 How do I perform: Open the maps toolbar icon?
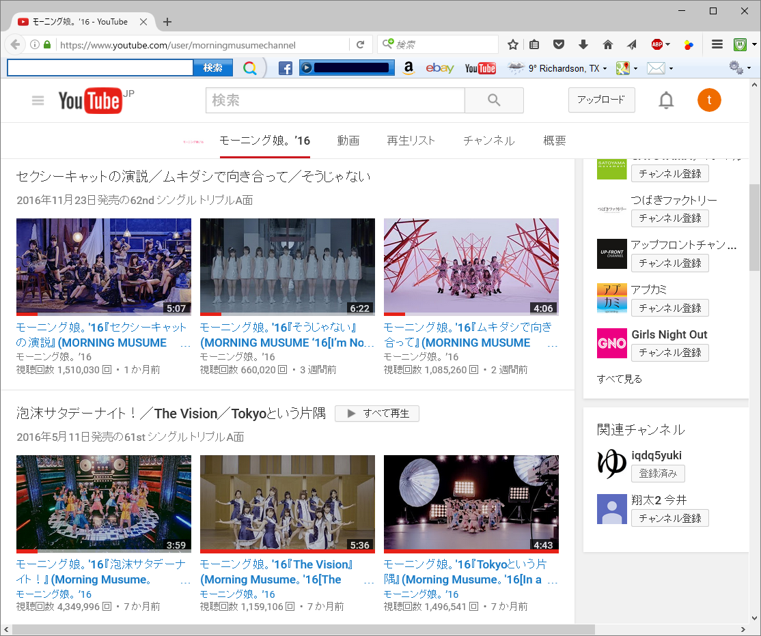point(623,68)
